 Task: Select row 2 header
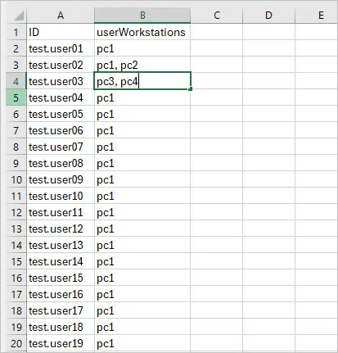[x=16, y=48]
